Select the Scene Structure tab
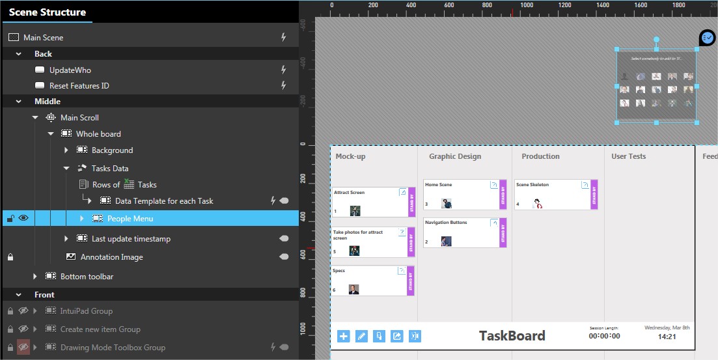This screenshot has width=718, height=360. 48,12
